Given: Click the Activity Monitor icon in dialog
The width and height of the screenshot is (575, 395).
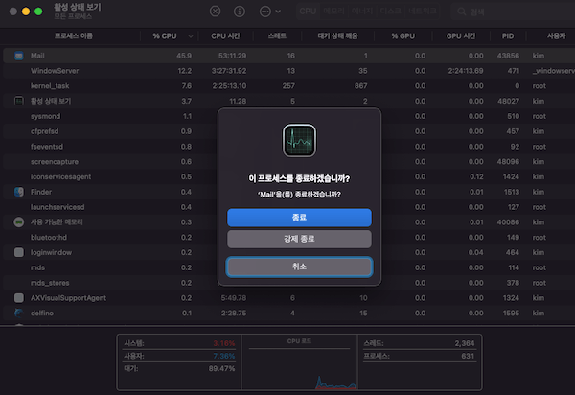Looking at the screenshot, I should click(299, 140).
